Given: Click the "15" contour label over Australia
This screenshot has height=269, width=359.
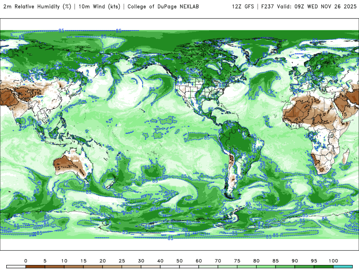Looking at the screenshot, I should pos(57,169).
